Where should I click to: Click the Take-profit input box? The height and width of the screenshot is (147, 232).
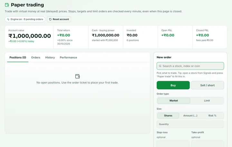pyautogui.click(x=208, y=144)
